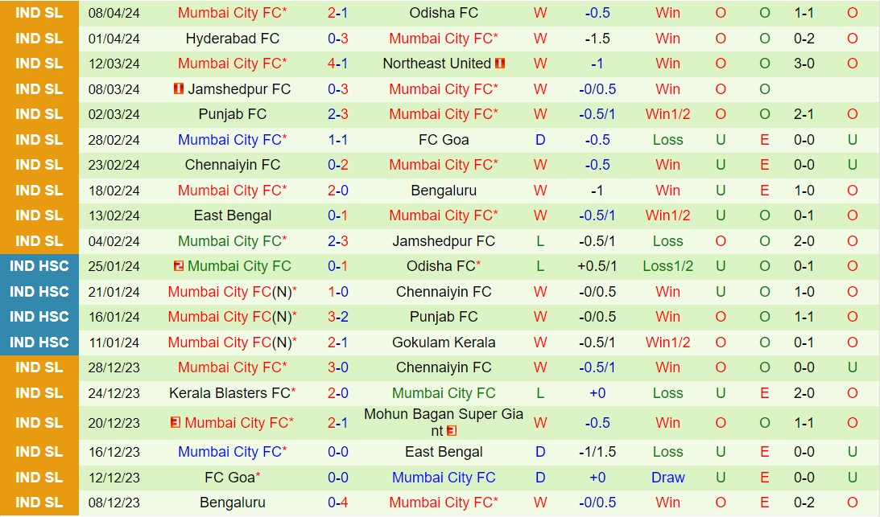Click red card icon before Mumbai City FC, 20/12/23 row
The image size is (880, 517).
[x=176, y=423]
